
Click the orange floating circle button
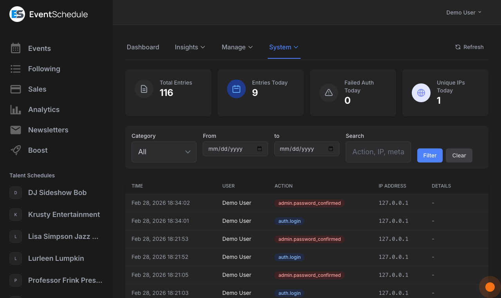pyautogui.click(x=490, y=287)
